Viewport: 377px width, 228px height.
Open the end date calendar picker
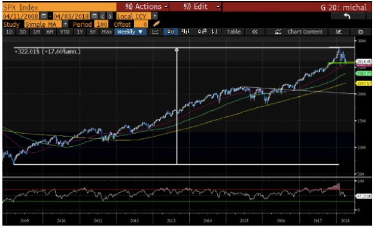[95, 16]
